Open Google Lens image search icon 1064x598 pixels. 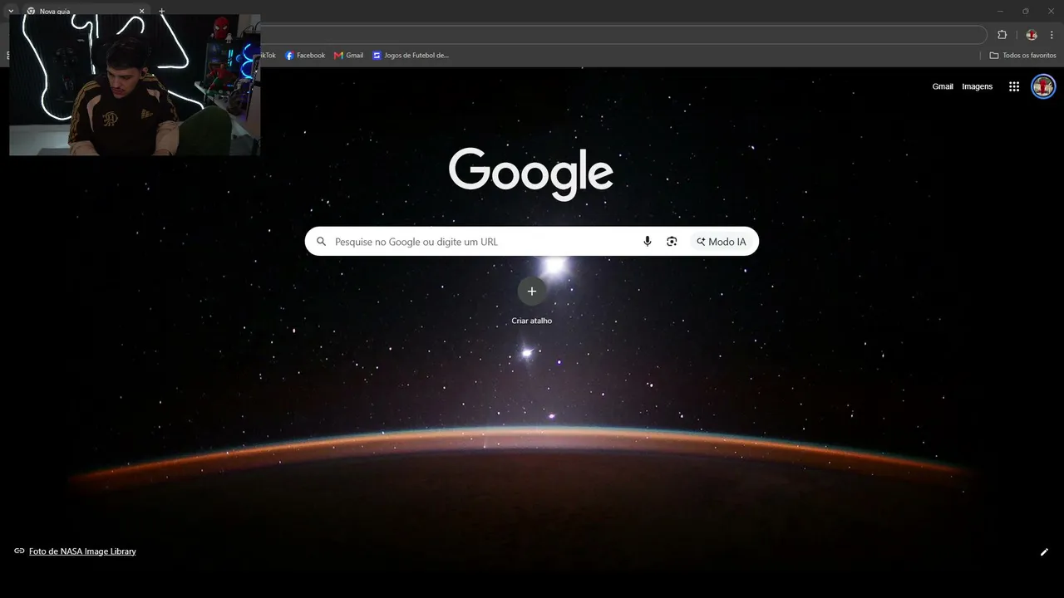click(672, 242)
